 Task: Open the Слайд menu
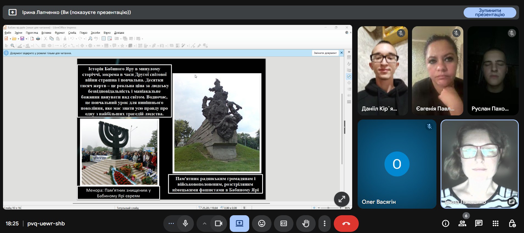[72, 33]
